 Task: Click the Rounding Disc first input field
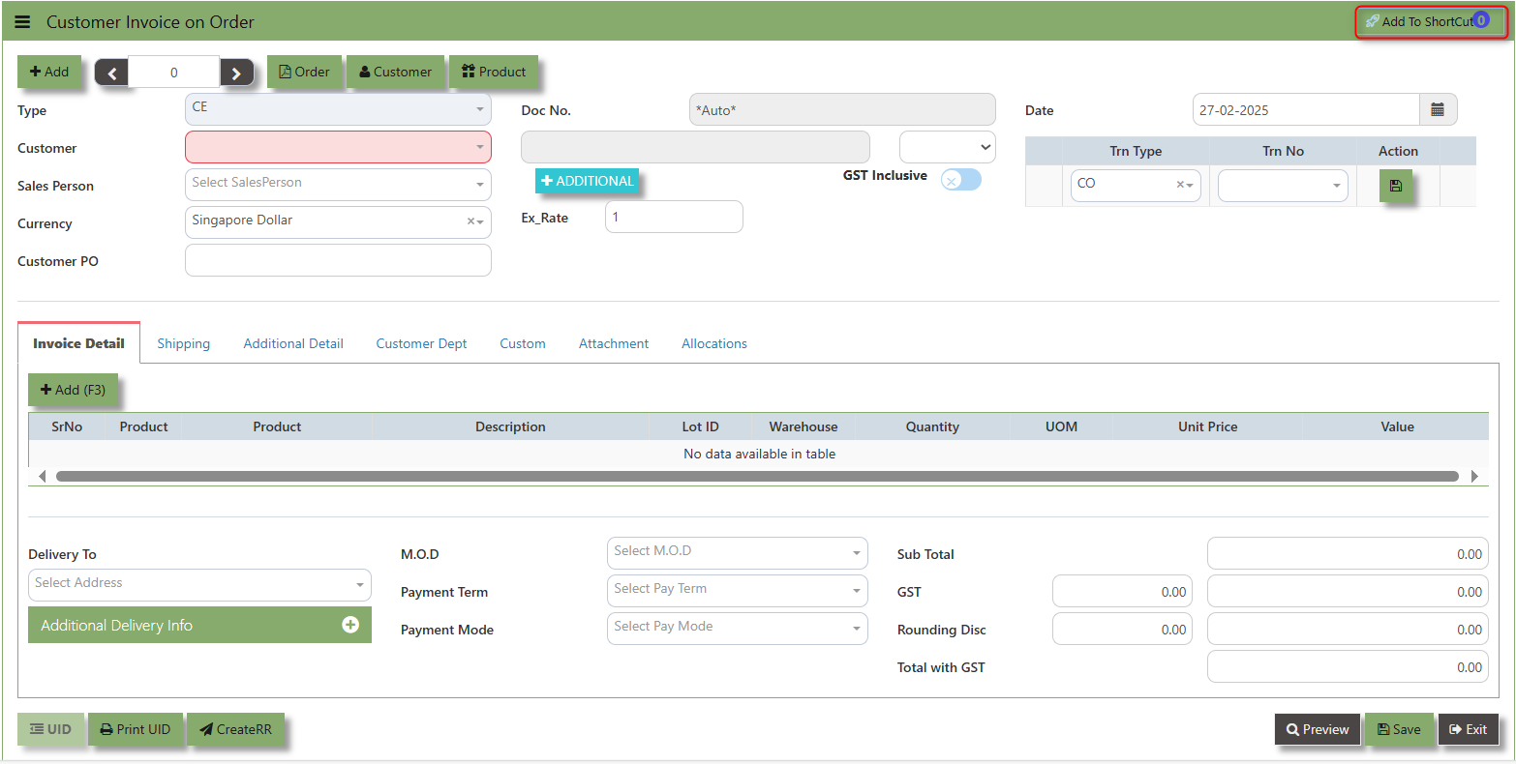tap(1122, 629)
